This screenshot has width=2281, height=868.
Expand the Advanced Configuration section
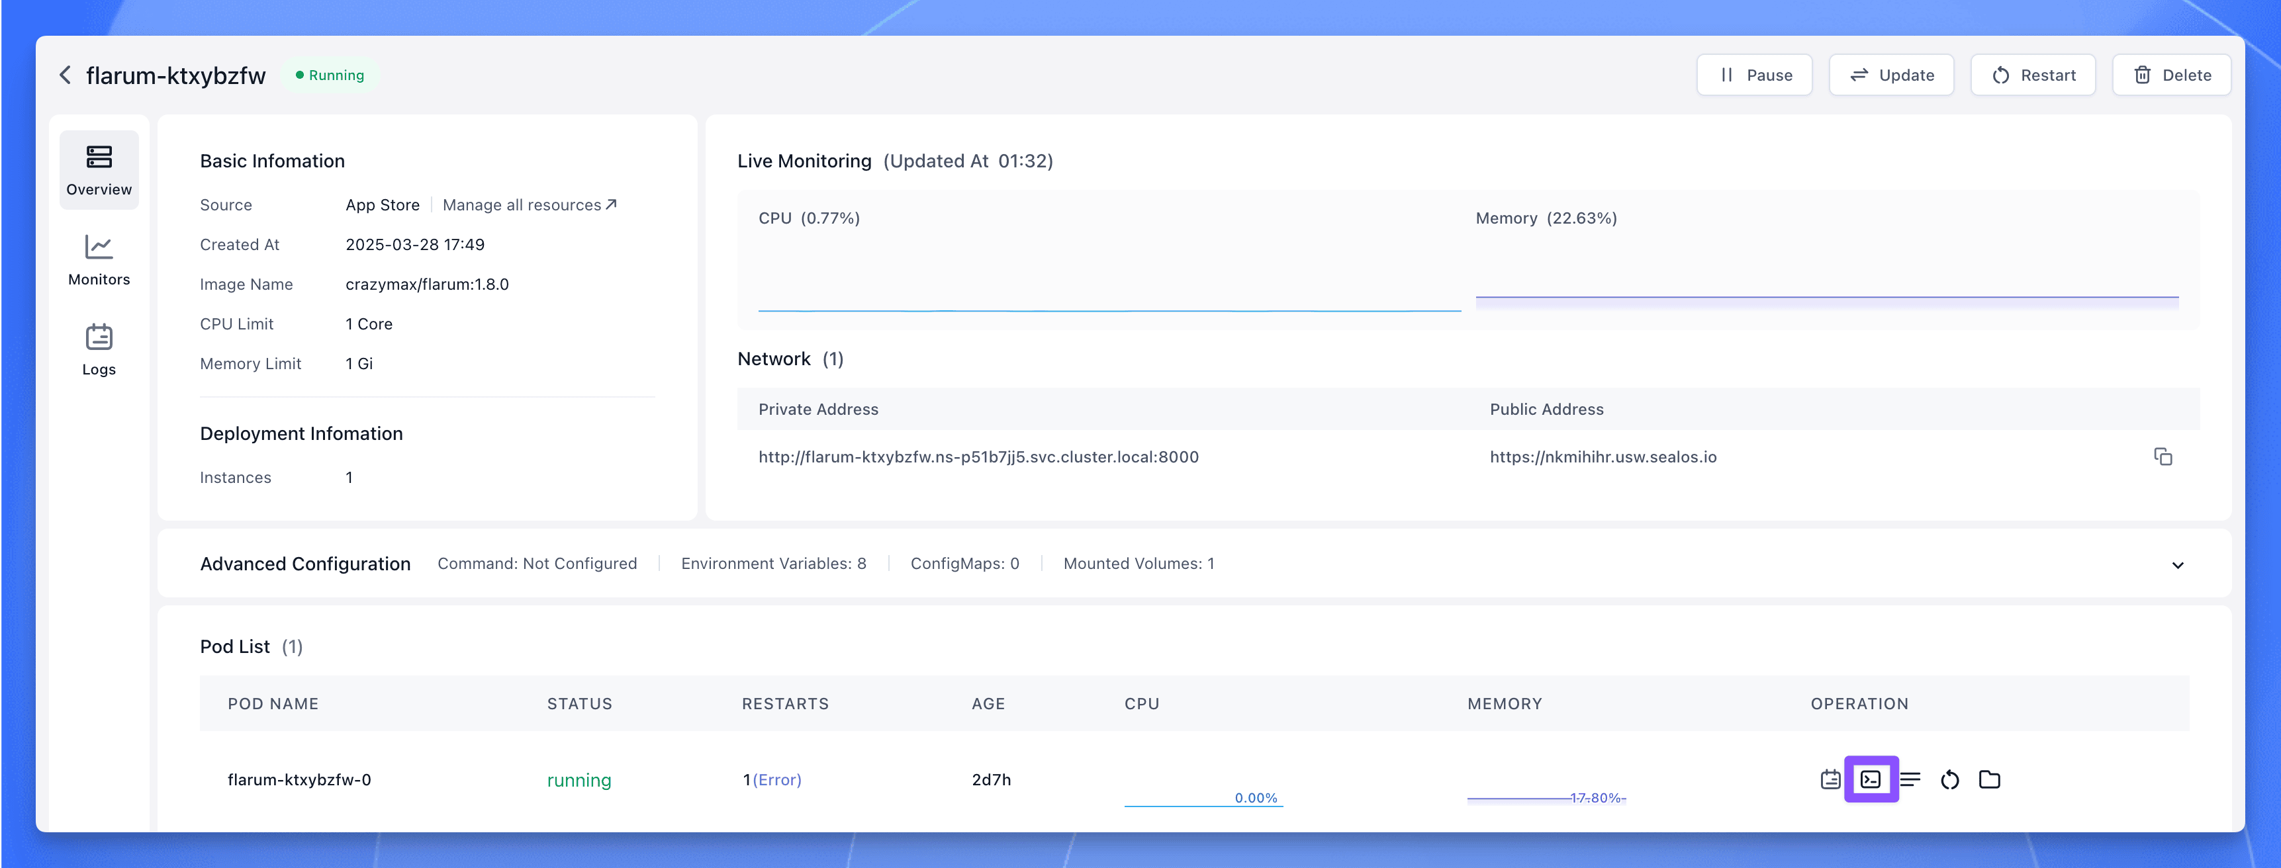[x=2177, y=564]
